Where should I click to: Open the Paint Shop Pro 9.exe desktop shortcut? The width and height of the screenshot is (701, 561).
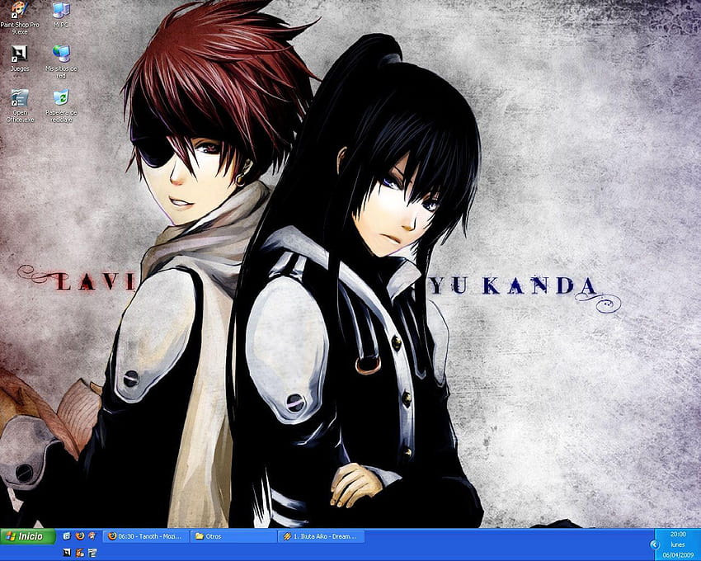[x=19, y=18]
